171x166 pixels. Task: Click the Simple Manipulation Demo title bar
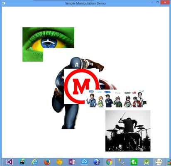coord(85,3)
